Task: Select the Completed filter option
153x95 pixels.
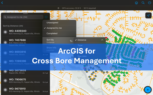Action: coord(59,33)
